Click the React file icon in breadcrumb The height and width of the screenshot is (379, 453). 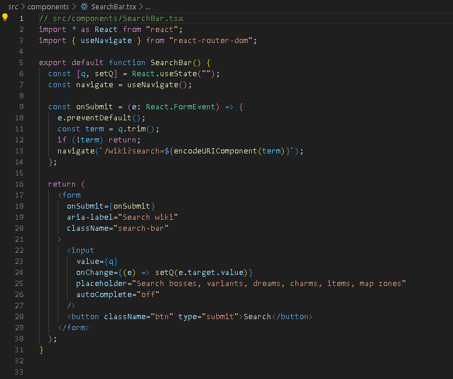coord(84,6)
